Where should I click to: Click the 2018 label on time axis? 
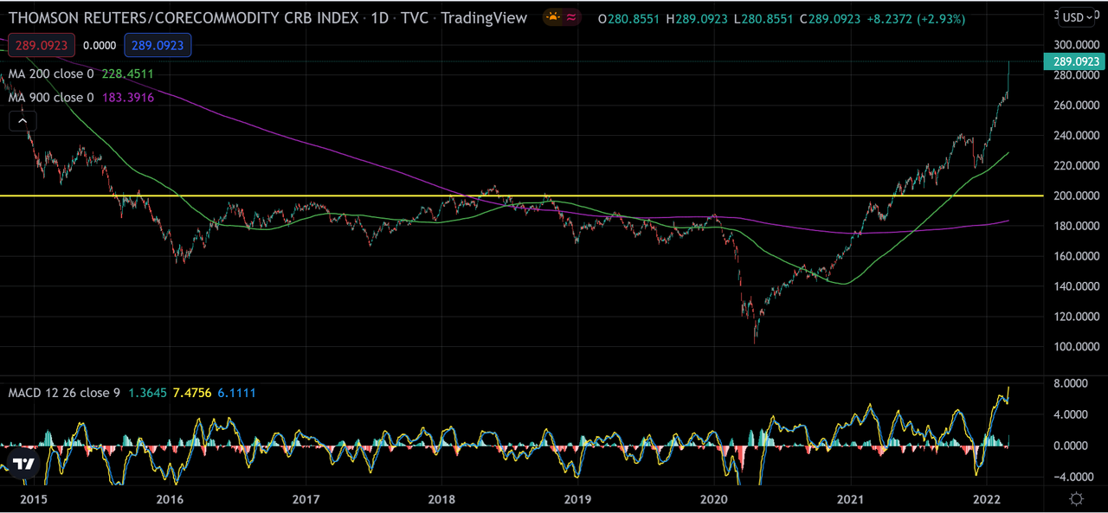click(x=441, y=499)
